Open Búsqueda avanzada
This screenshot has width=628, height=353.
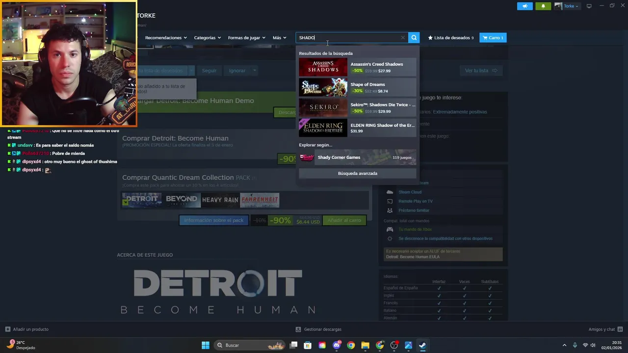(x=358, y=174)
